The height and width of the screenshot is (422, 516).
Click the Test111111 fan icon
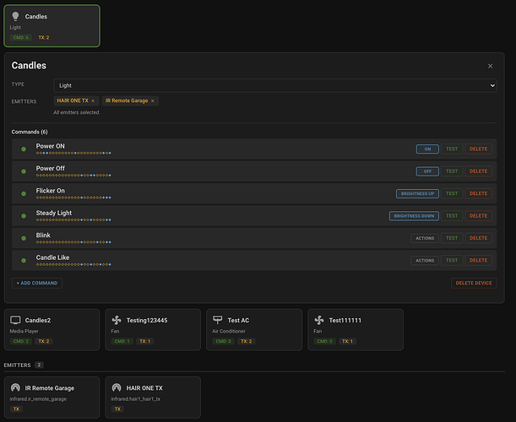(x=319, y=320)
